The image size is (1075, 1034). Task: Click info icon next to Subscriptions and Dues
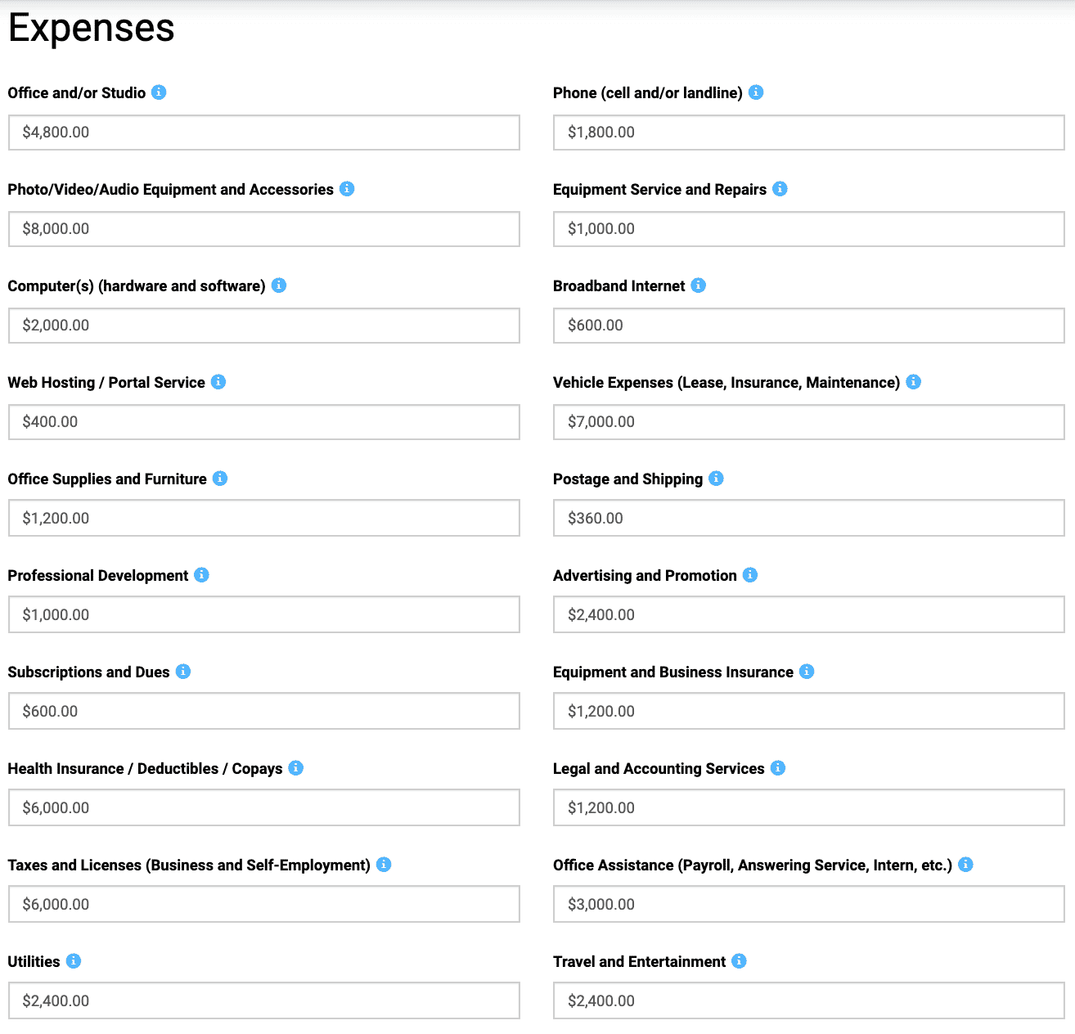(183, 672)
